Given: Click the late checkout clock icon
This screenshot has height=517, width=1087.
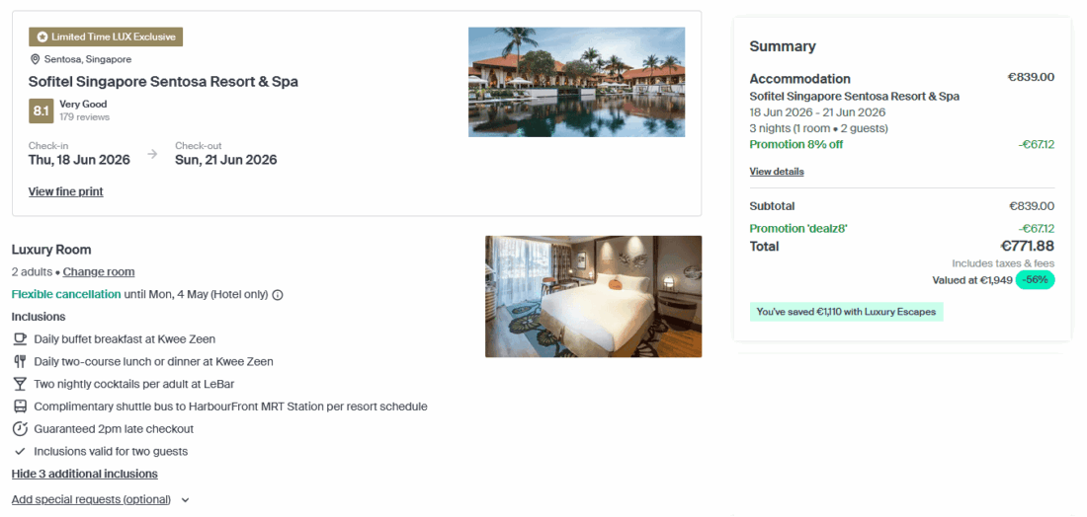Looking at the screenshot, I should tap(20, 429).
